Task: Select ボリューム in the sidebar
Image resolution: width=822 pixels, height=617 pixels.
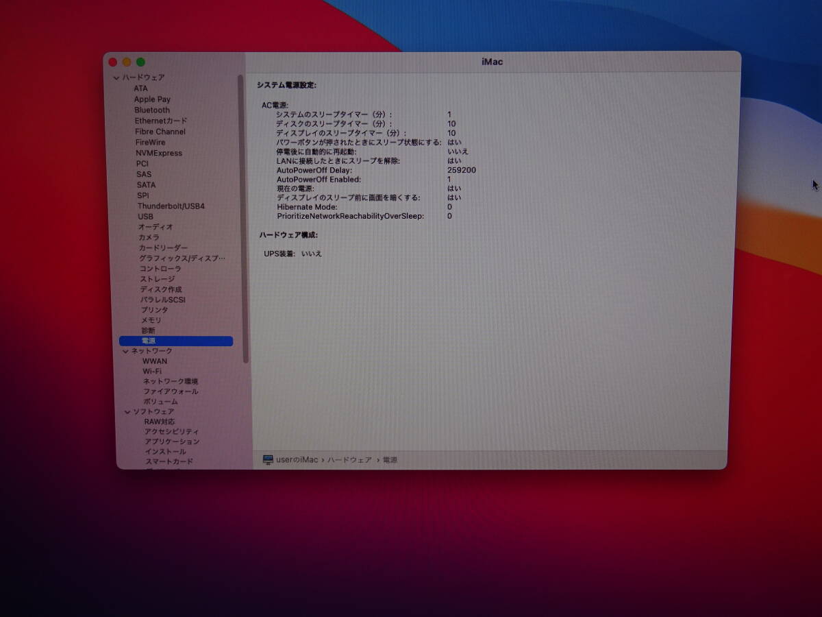Action: pos(160,402)
